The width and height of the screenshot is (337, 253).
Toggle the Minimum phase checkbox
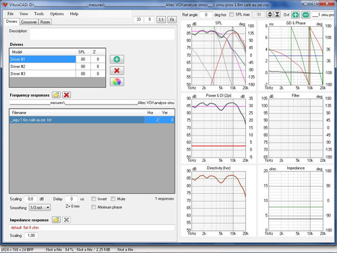tap(94, 207)
